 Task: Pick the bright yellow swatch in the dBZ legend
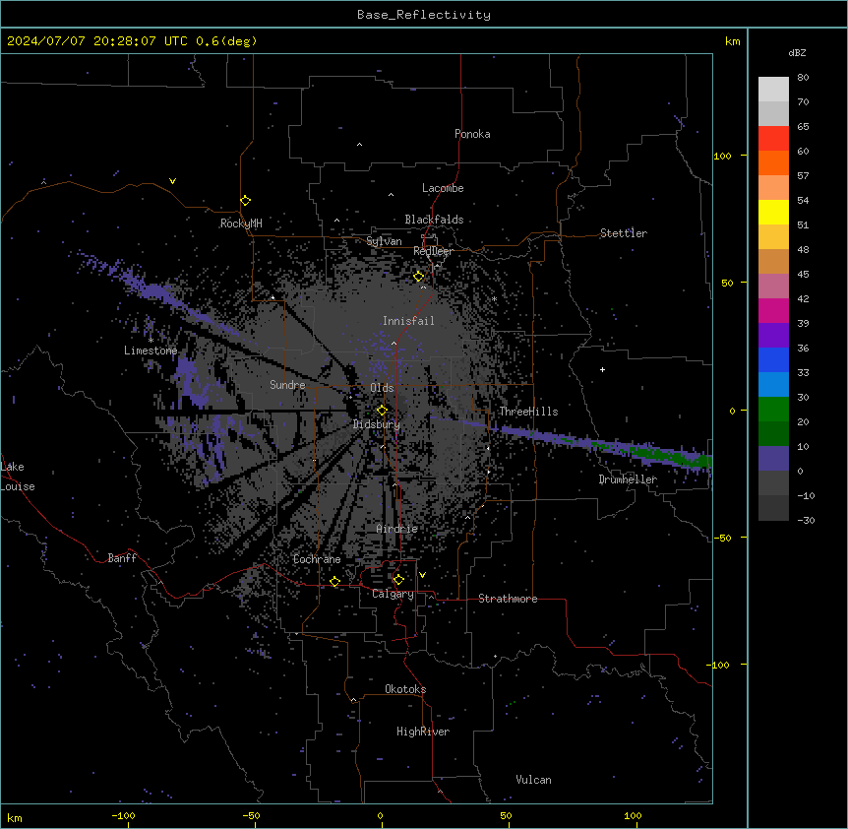pos(773,212)
